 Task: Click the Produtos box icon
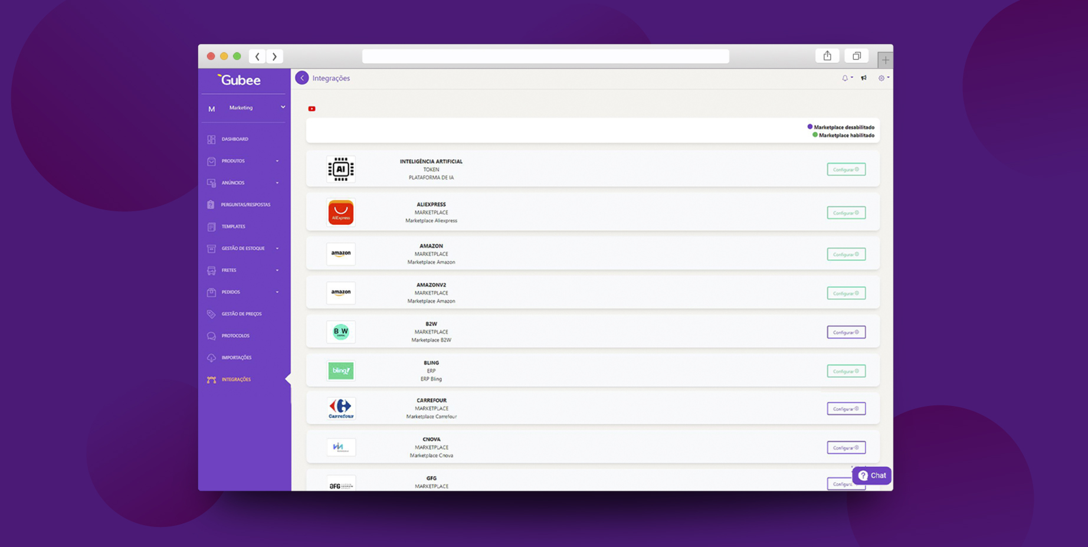[211, 161]
